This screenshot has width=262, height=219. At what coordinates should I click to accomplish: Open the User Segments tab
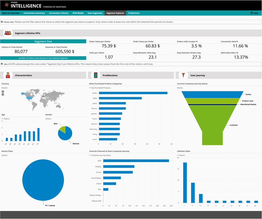point(95,13)
